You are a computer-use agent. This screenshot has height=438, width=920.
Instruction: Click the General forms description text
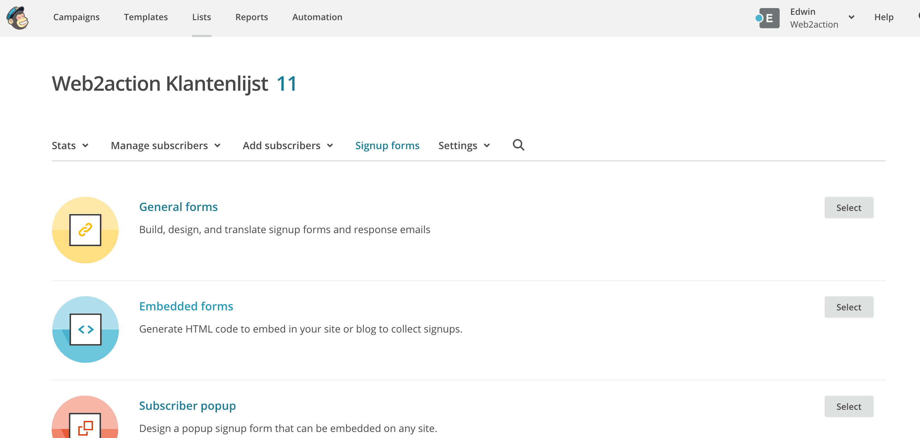(285, 229)
